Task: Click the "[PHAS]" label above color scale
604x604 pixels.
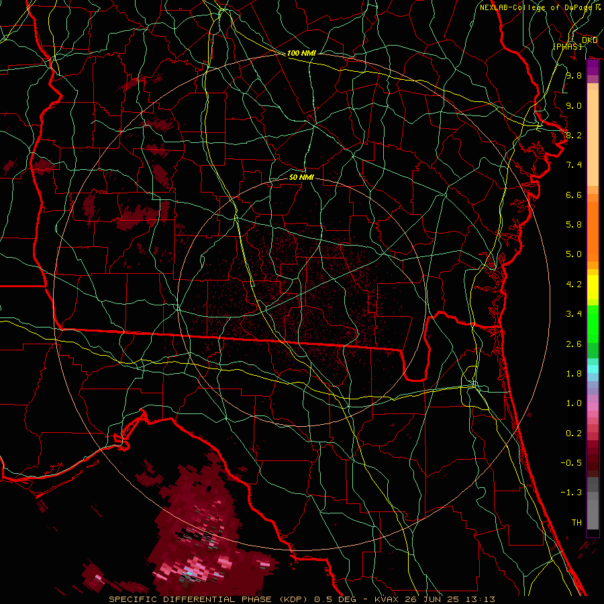Action: point(567,46)
